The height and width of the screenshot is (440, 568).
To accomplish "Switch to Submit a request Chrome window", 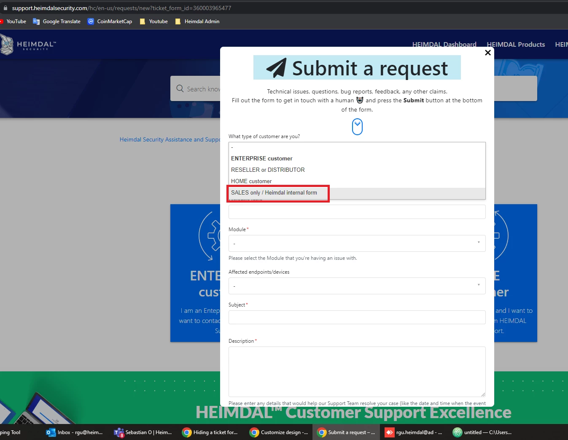I will click(346, 432).
